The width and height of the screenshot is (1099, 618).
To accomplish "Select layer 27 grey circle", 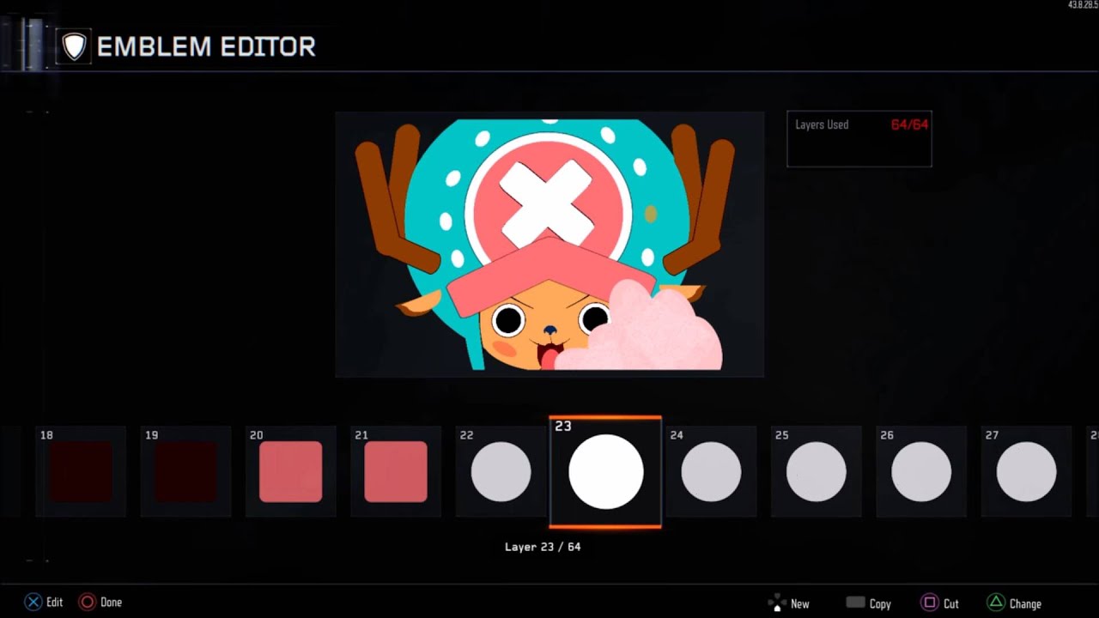I will (1026, 471).
